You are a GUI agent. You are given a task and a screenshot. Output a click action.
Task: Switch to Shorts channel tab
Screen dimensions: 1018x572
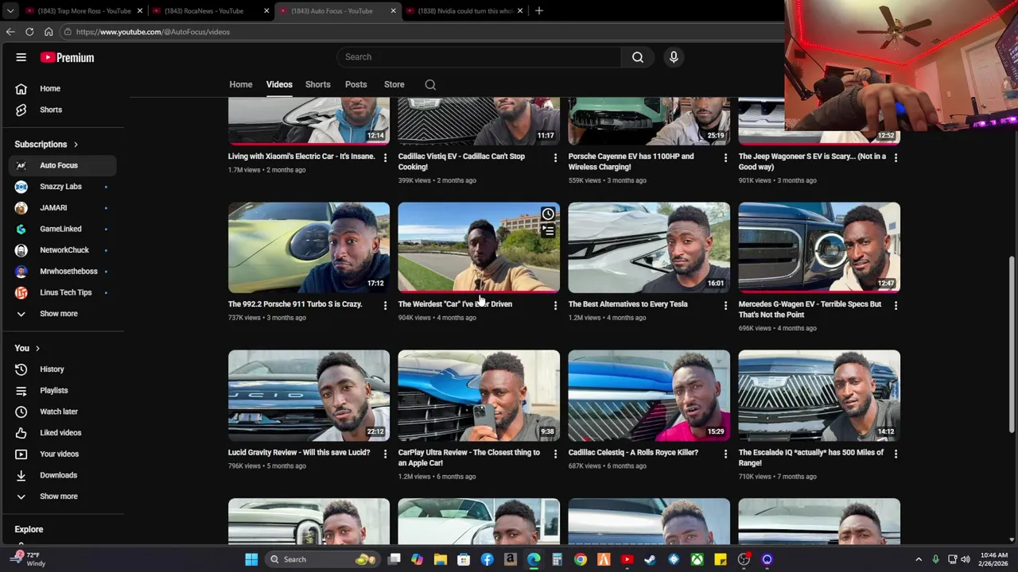click(x=317, y=84)
